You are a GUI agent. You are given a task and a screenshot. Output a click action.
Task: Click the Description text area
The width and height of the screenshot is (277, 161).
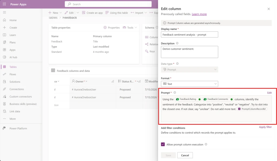click(189, 52)
